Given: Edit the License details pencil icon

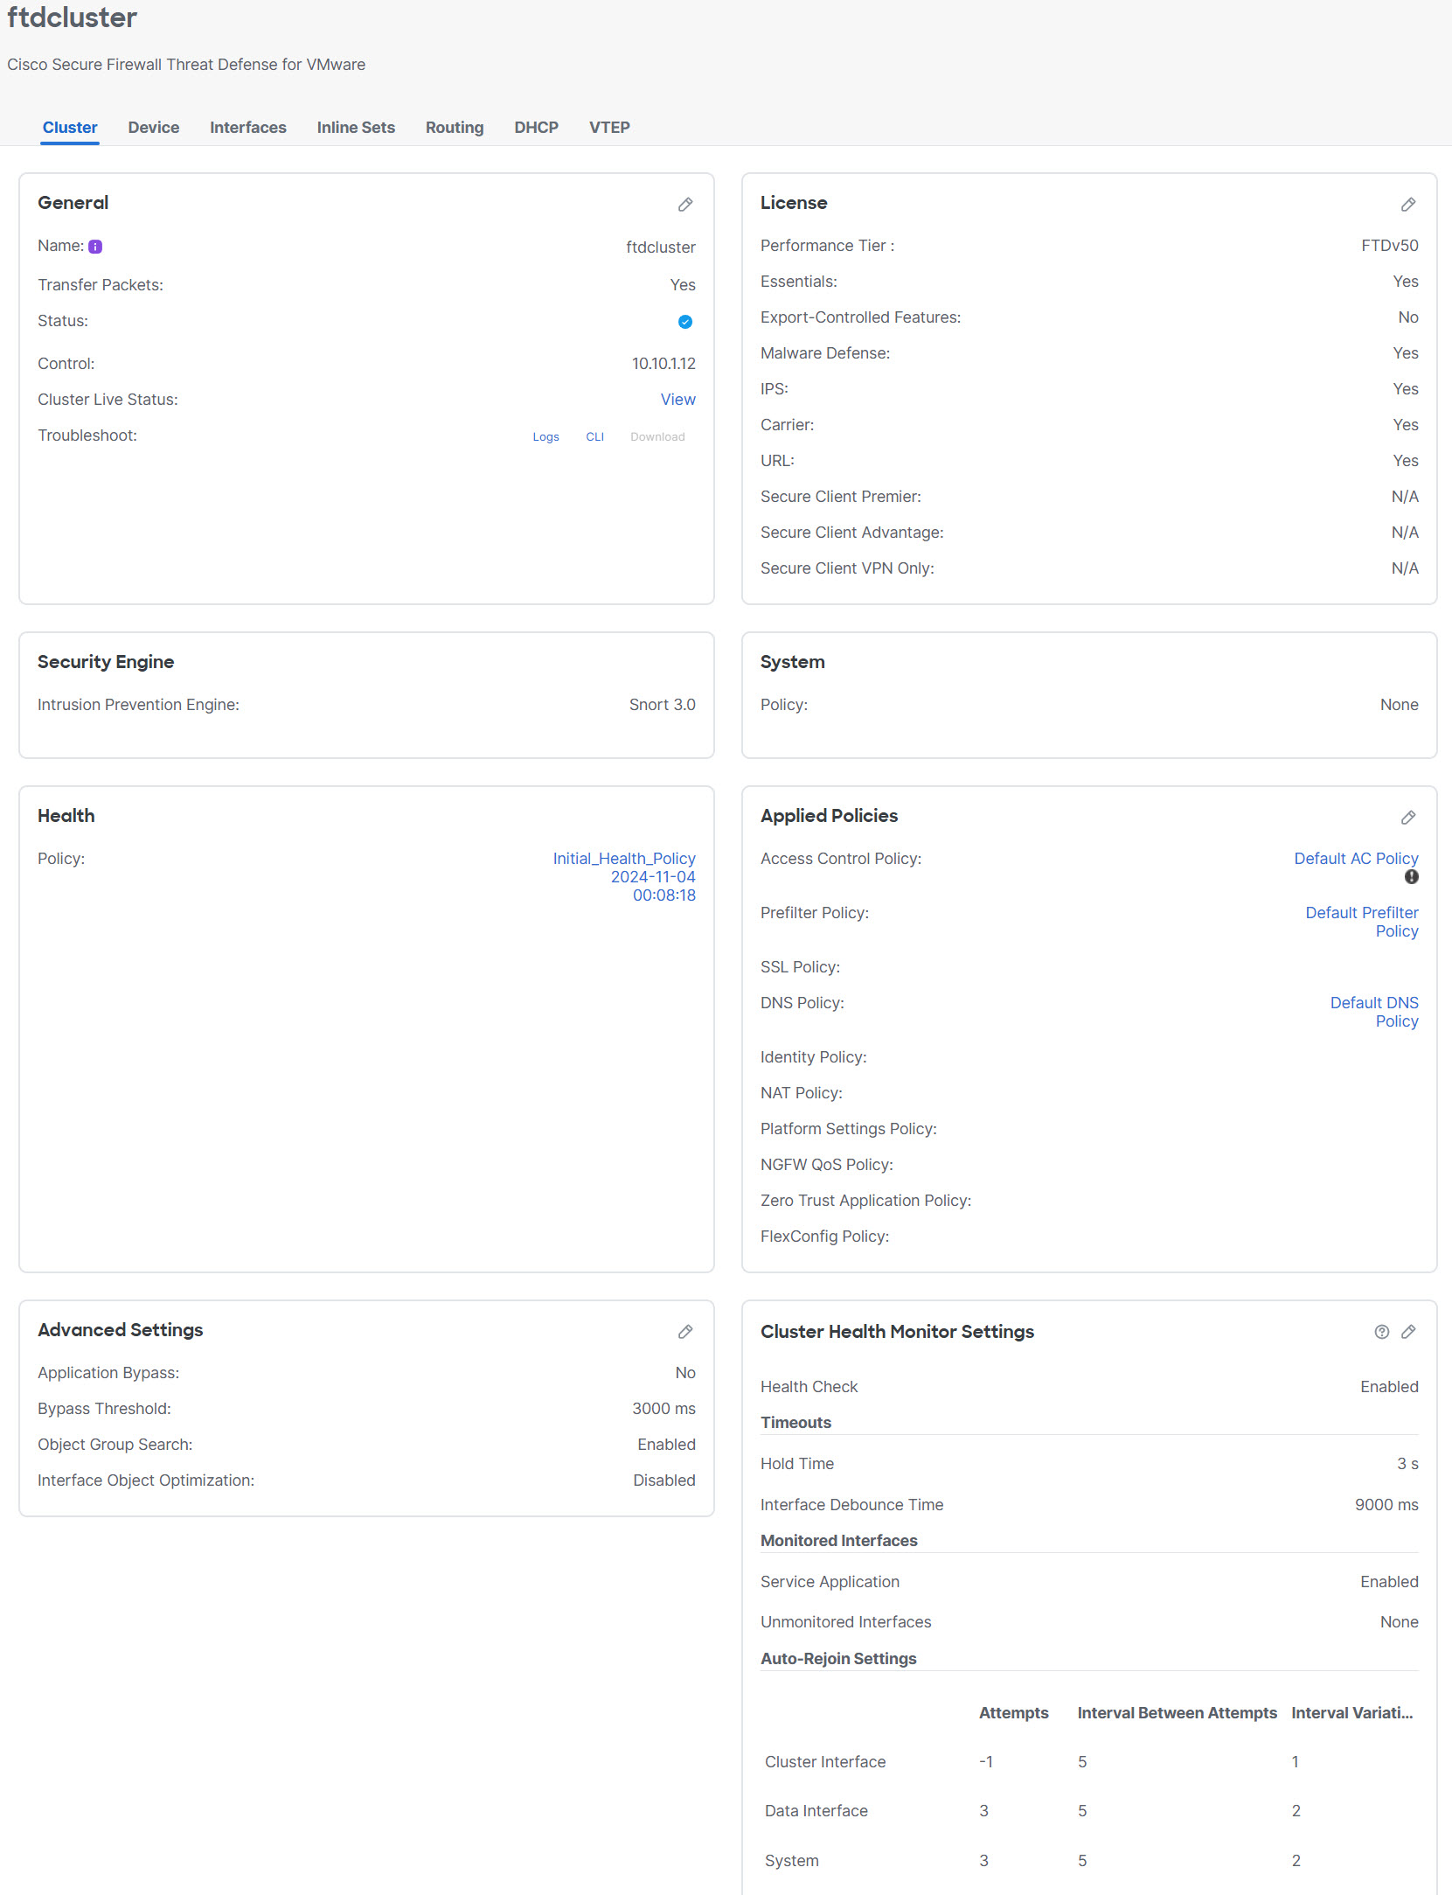Looking at the screenshot, I should pos(1408,205).
